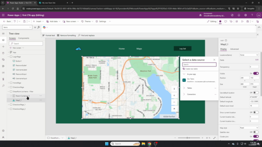This screenshot has height=147, width=262.
Task: Switch to the Components tab
Action: point(24,38)
